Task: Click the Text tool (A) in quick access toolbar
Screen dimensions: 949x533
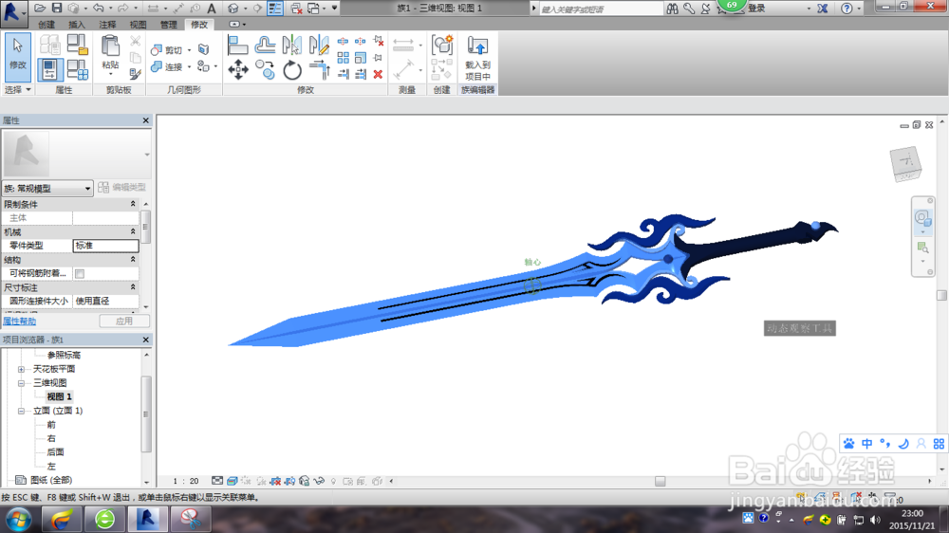Action: [x=212, y=9]
